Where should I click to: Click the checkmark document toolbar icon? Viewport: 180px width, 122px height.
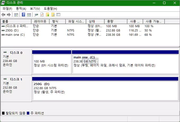point(42,15)
